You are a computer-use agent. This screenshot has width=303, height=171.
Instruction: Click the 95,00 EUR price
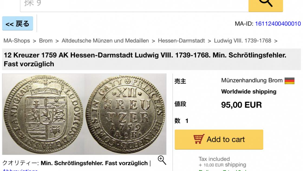(241, 105)
